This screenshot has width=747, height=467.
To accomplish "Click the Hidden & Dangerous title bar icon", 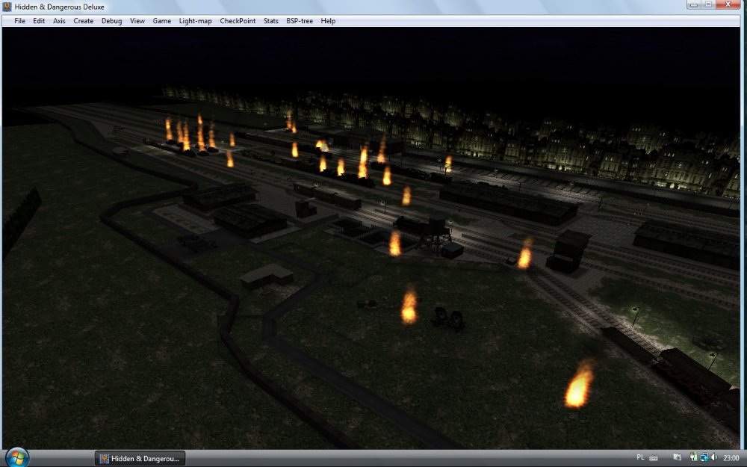I will (7, 7).
